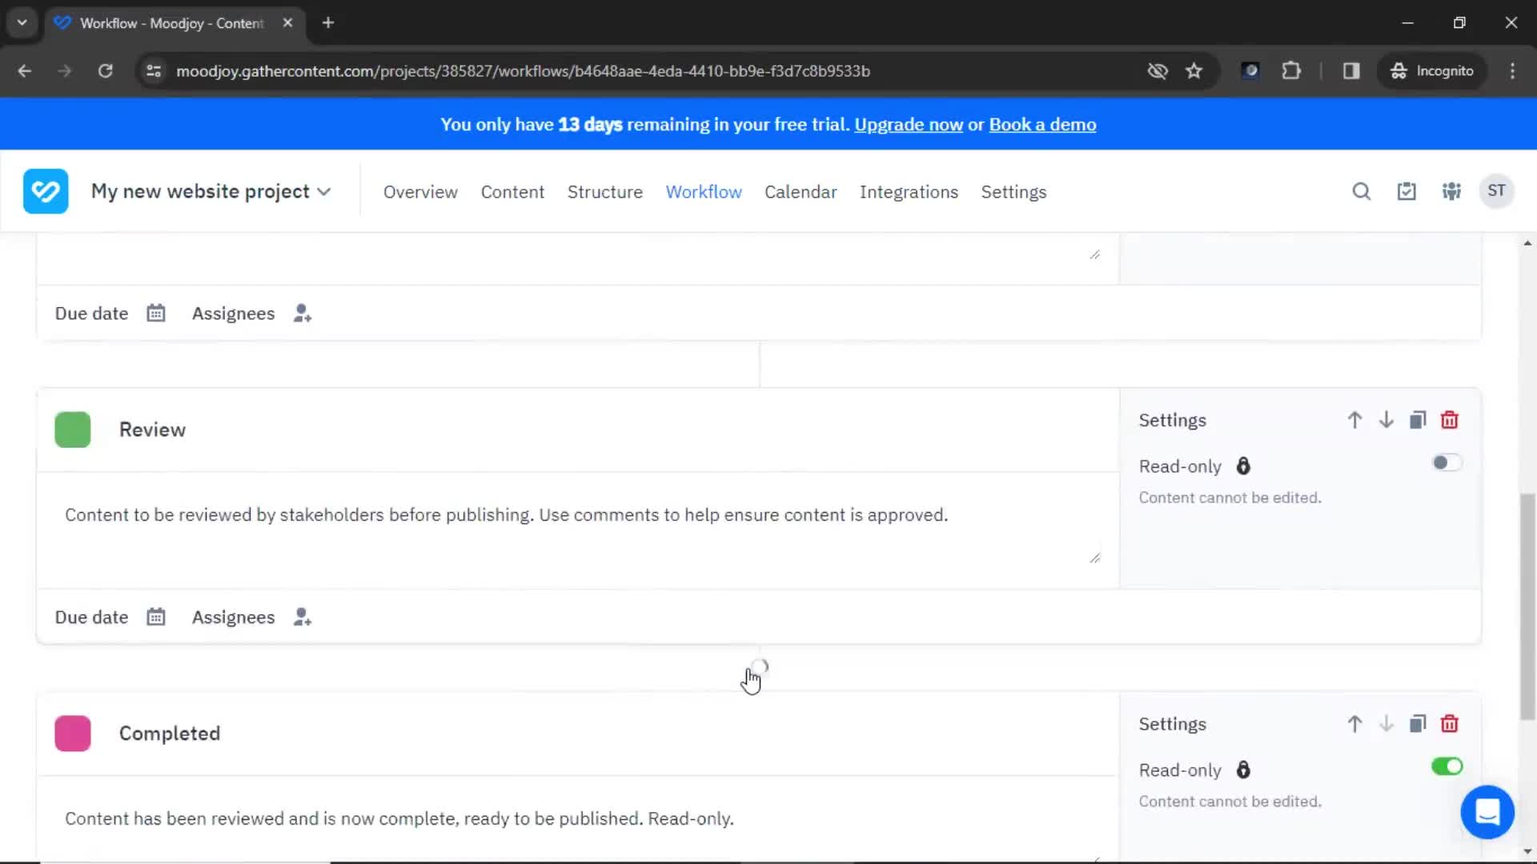Select the Workflow tab in navigation
The image size is (1537, 864).
click(703, 192)
